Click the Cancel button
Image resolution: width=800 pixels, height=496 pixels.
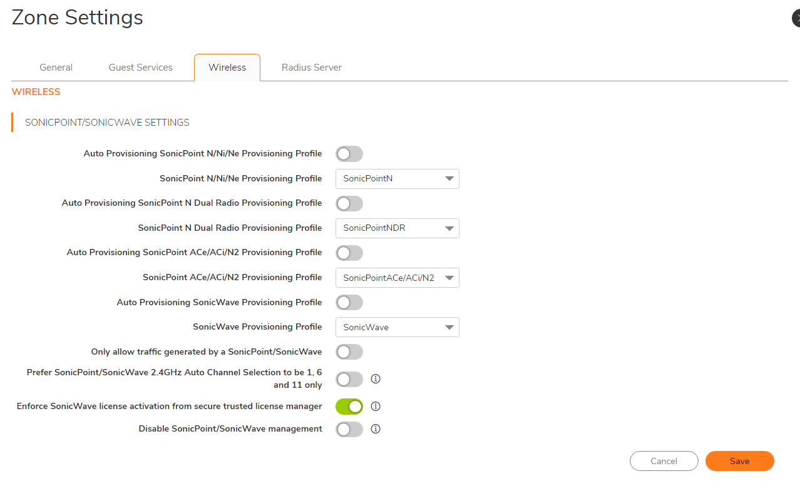pos(664,461)
